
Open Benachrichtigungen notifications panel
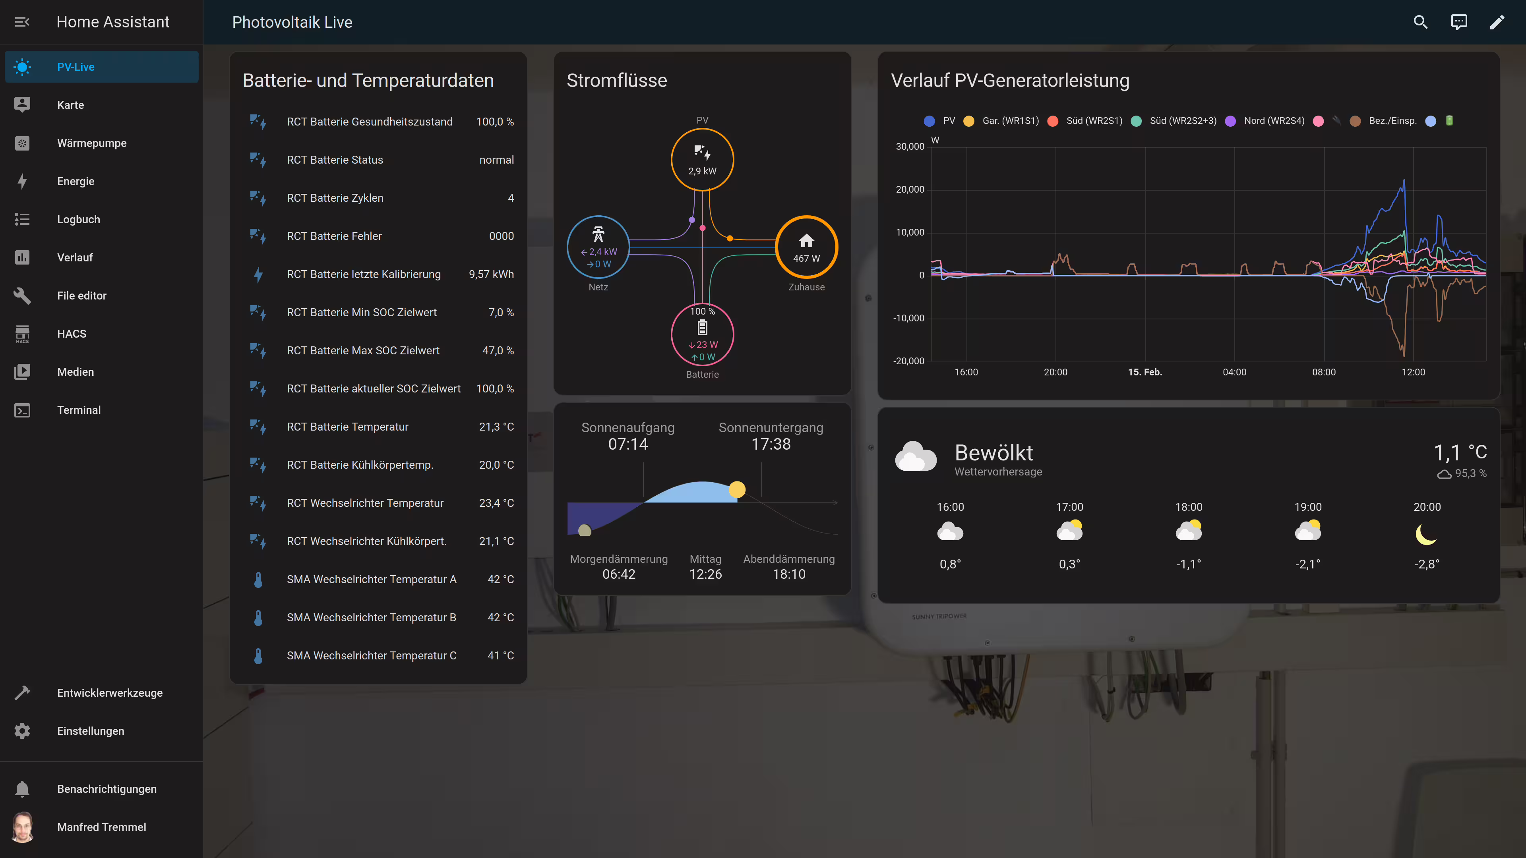point(107,789)
